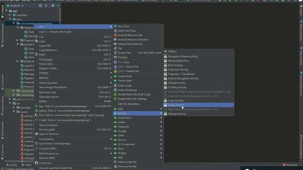The height and width of the screenshot is (170, 303).
Task: Click the Scratch File icon
Action: [x=116, y=52]
